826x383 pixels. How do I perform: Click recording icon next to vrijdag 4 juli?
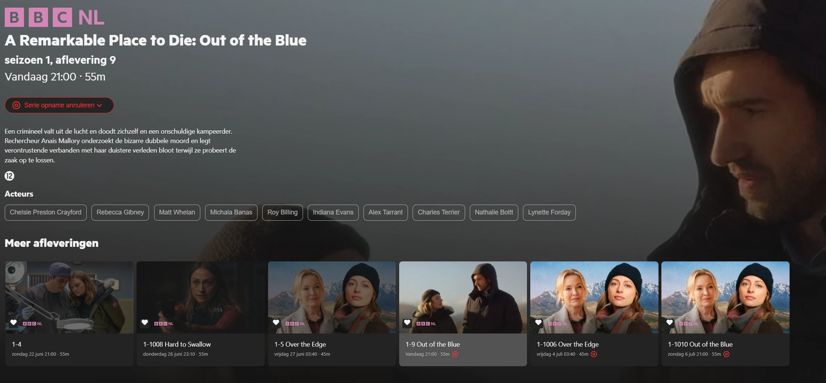click(x=594, y=354)
